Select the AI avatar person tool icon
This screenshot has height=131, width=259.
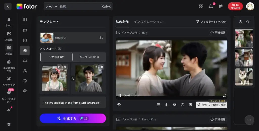point(25,71)
